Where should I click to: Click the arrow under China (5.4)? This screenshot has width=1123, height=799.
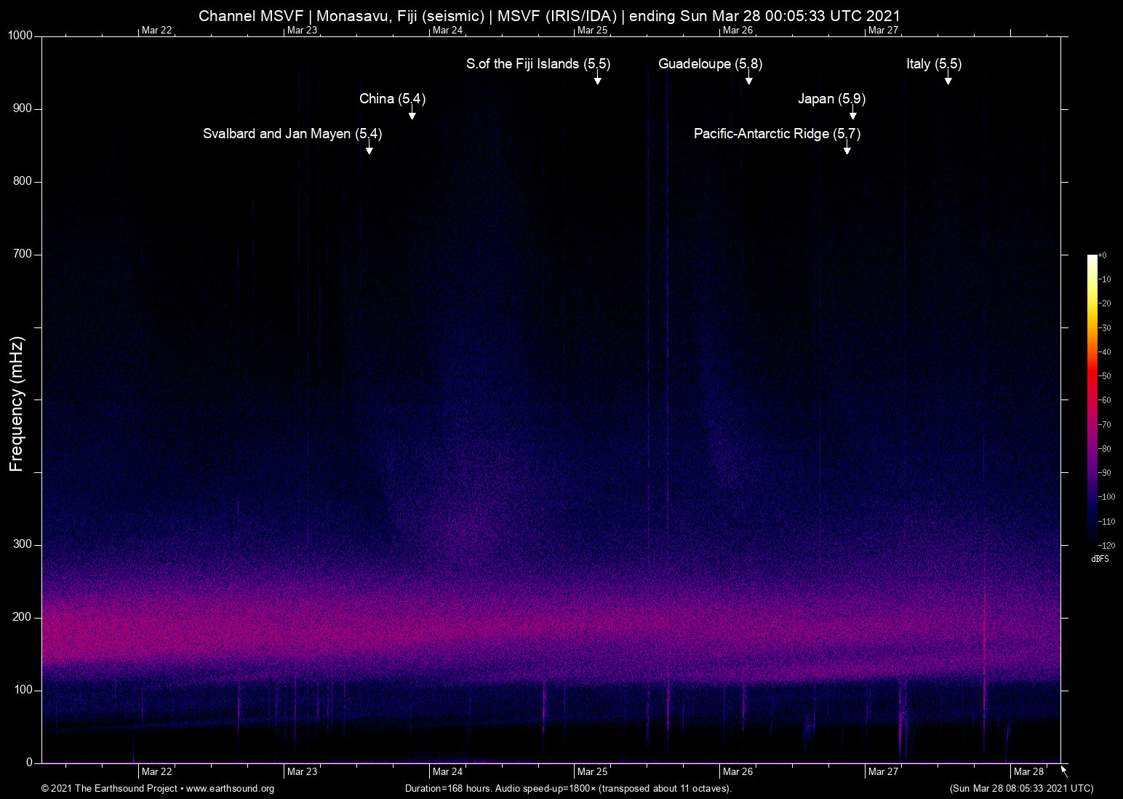tap(412, 114)
